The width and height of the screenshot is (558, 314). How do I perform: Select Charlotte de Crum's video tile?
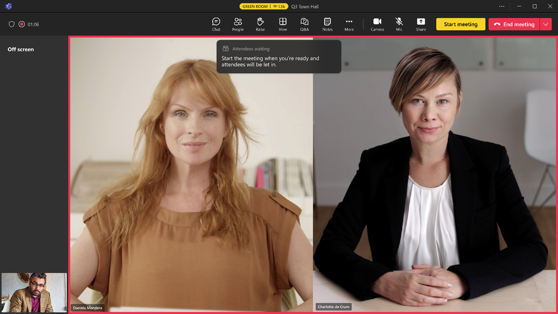[x=435, y=174]
